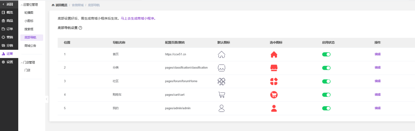
Task: Click the 默认图标 column header
Action: pos(223,43)
